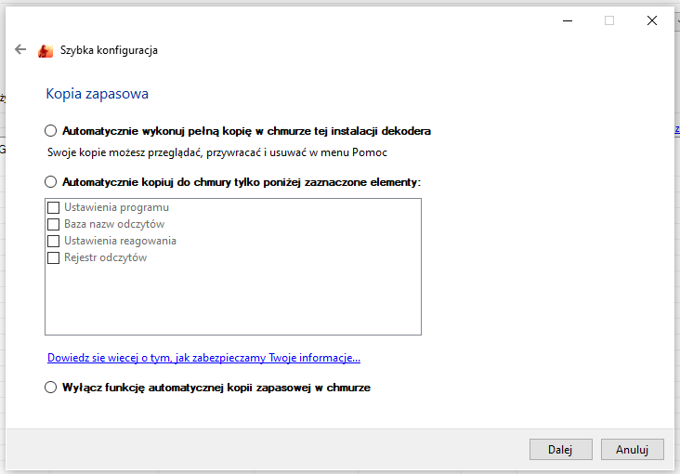Viewport: 680px width, 474px height.
Task: Select automatic full cloud backup option
Action: pyautogui.click(x=51, y=131)
